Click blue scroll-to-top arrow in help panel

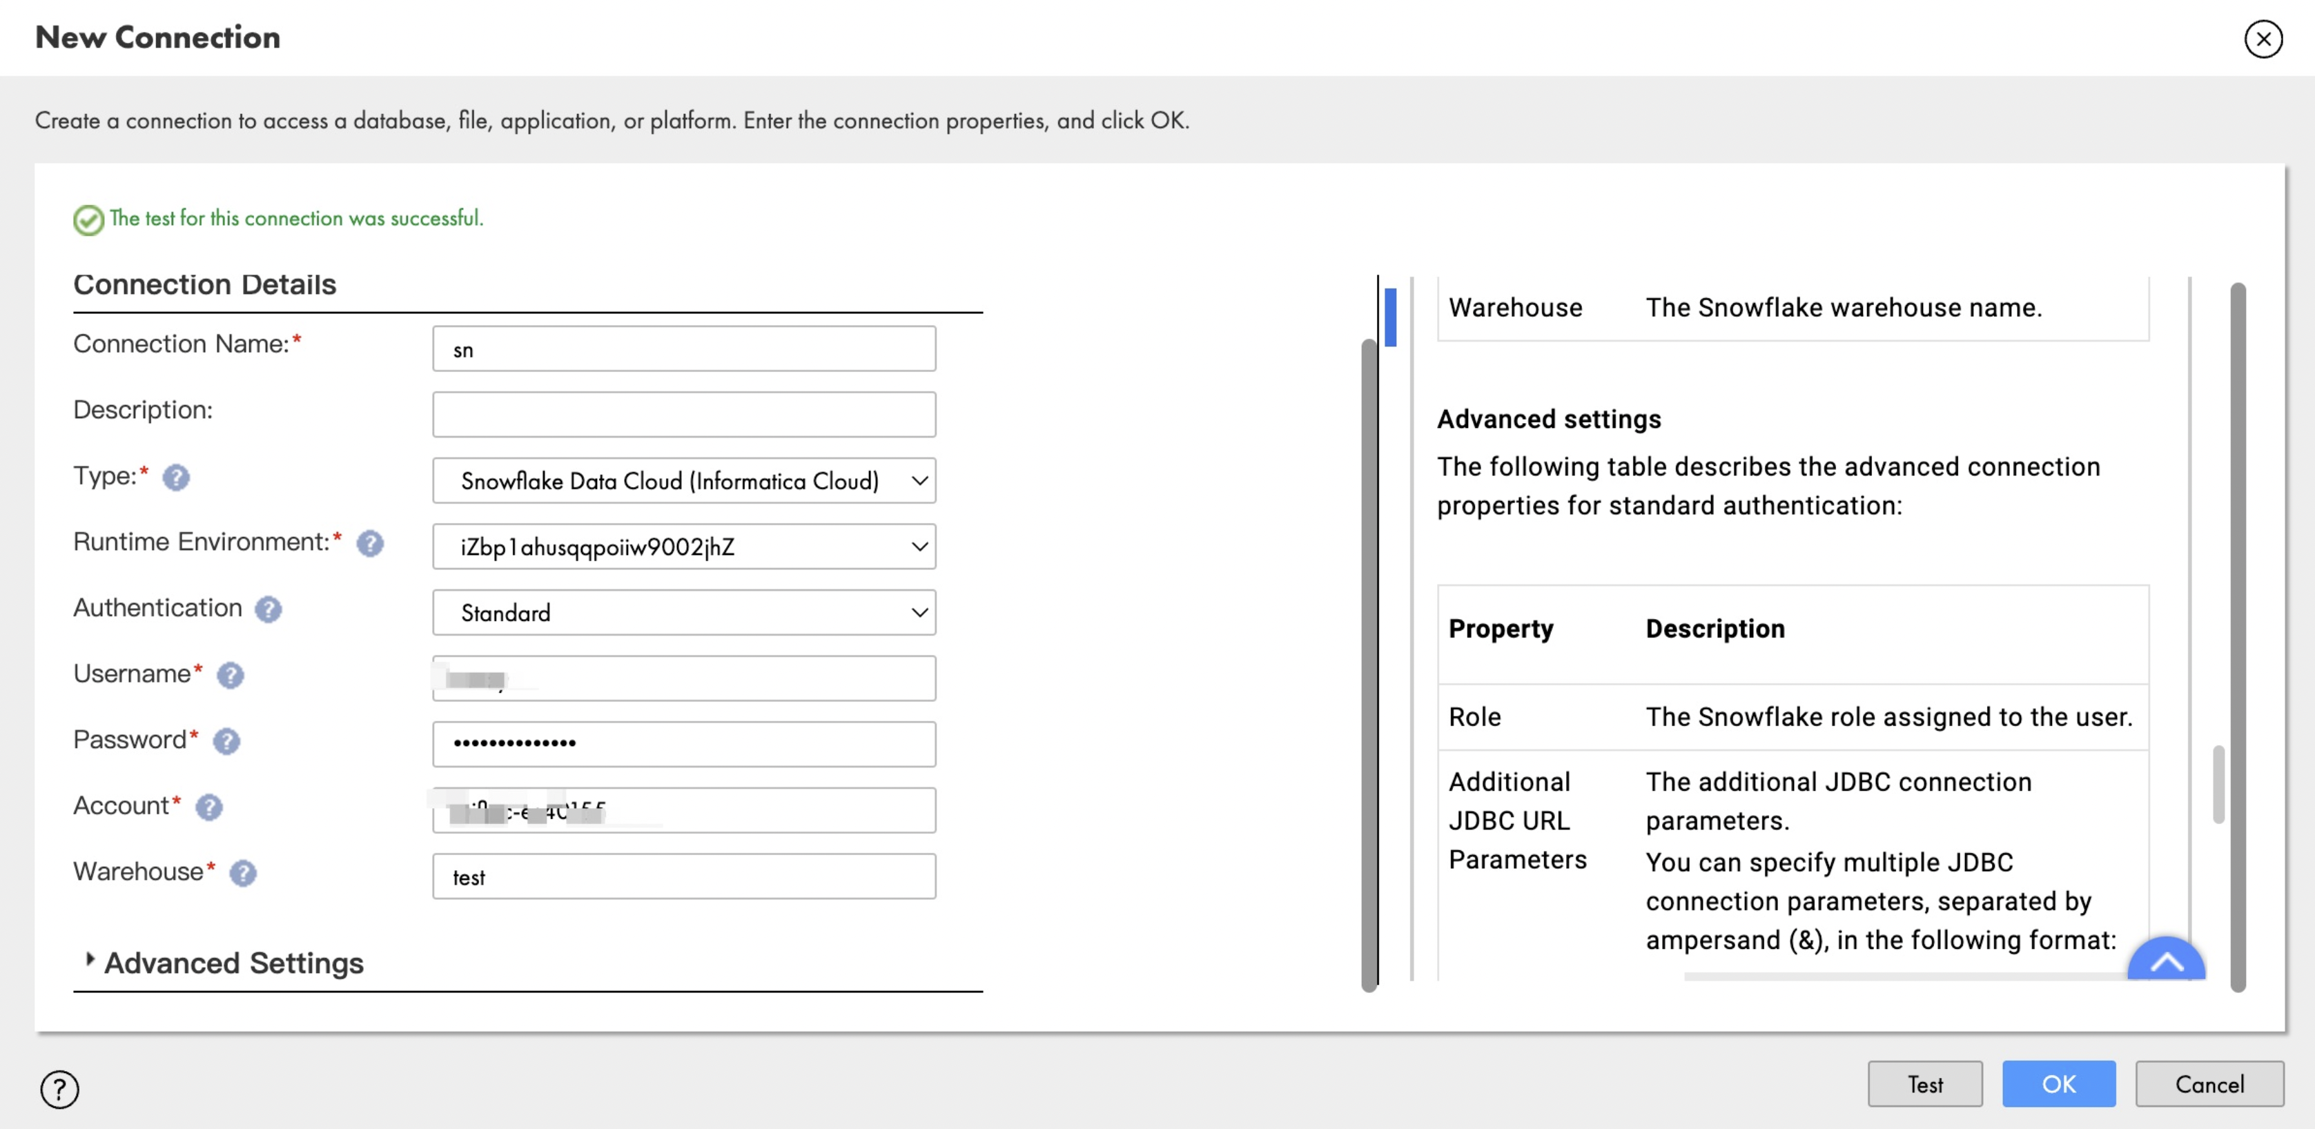[2166, 962]
